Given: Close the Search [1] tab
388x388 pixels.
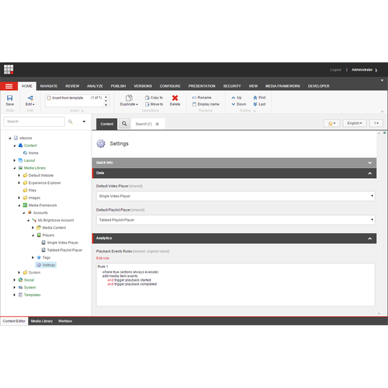Looking at the screenshot, I should (157, 124).
